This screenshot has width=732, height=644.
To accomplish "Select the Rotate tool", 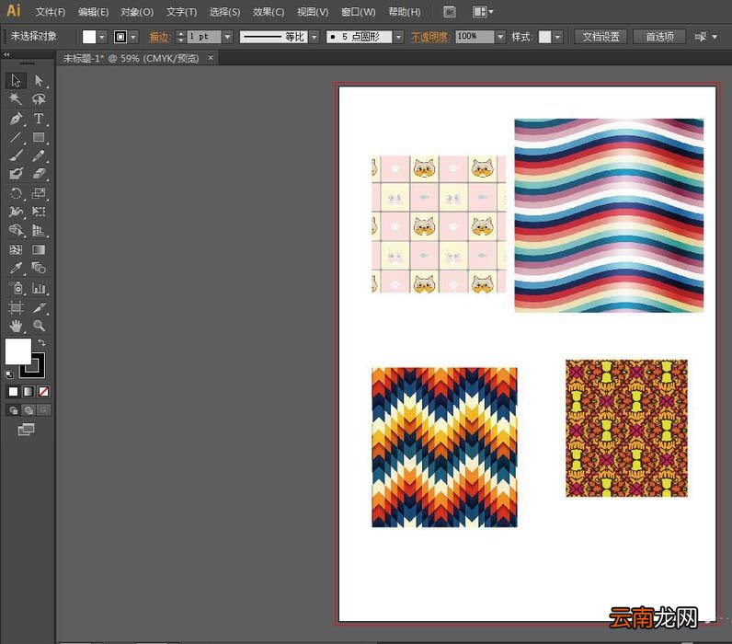I will point(16,193).
